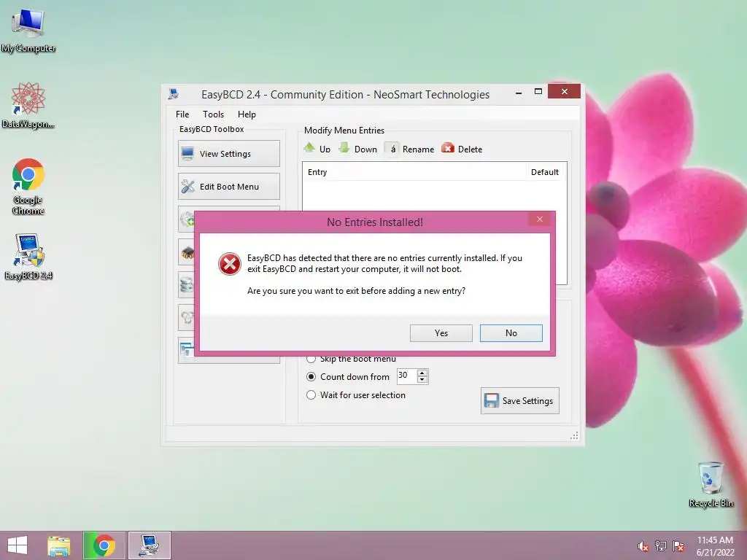Click the Save Settings button
The width and height of the screenshot is (747, 560).
(x=519, y=401)
